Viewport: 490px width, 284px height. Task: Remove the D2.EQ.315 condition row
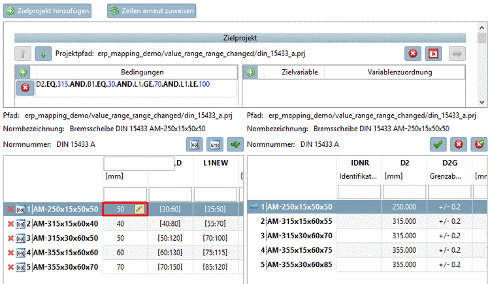pos(25,87)
